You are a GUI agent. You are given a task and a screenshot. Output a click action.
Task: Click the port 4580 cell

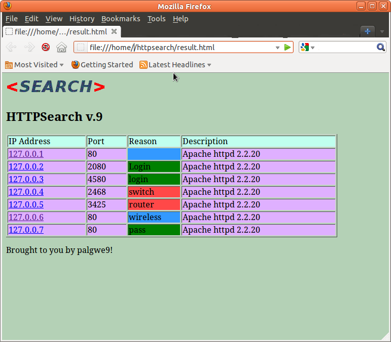point(106,179)
